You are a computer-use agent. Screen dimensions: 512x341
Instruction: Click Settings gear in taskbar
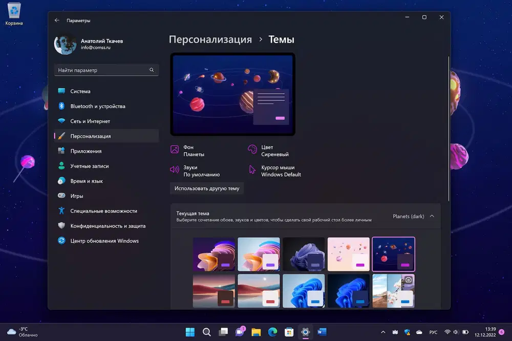(x=305, y=332)
